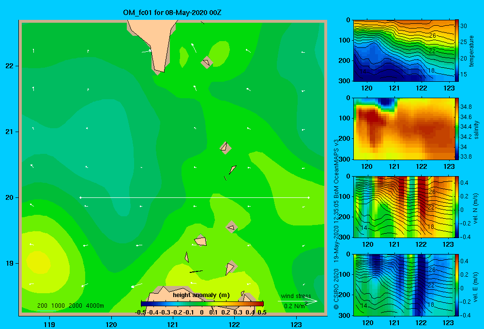Click the '0.2 N/m' wind stress value
The width and height of the screenshot is (484, 329).
(294, 306)
